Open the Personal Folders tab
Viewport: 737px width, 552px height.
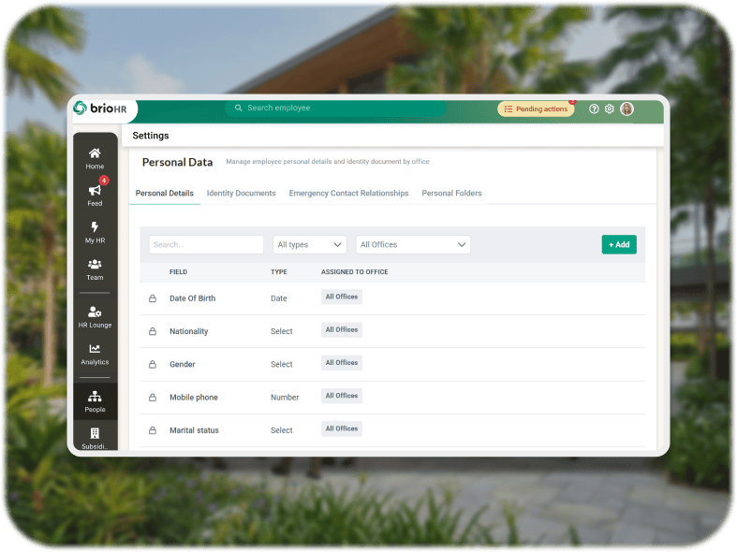coord(451,194)
